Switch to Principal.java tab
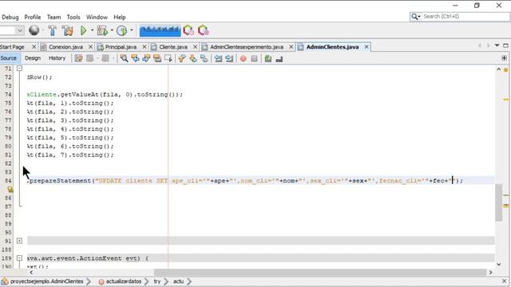511x287 pixels. (x=121, y=47)
